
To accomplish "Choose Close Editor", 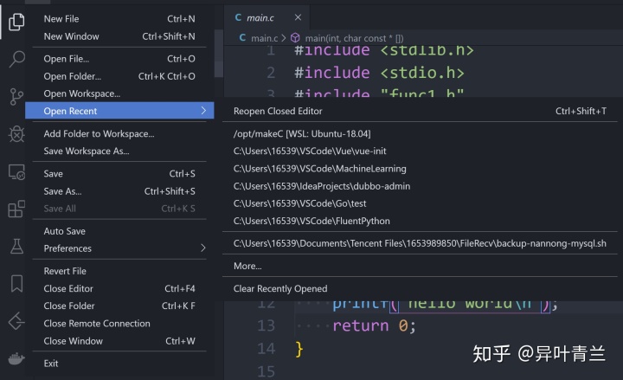I will 119,288.
